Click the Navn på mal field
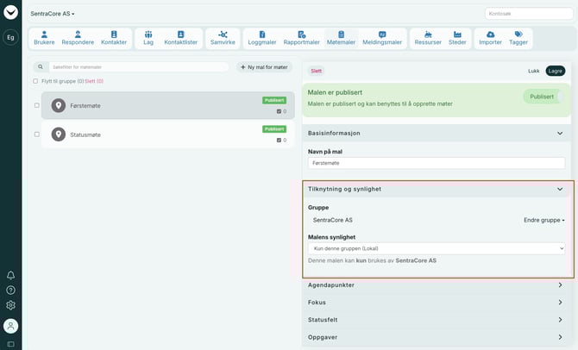Image resolution: width=578 pixels, height=350 pixels. (x=436, y=163)
